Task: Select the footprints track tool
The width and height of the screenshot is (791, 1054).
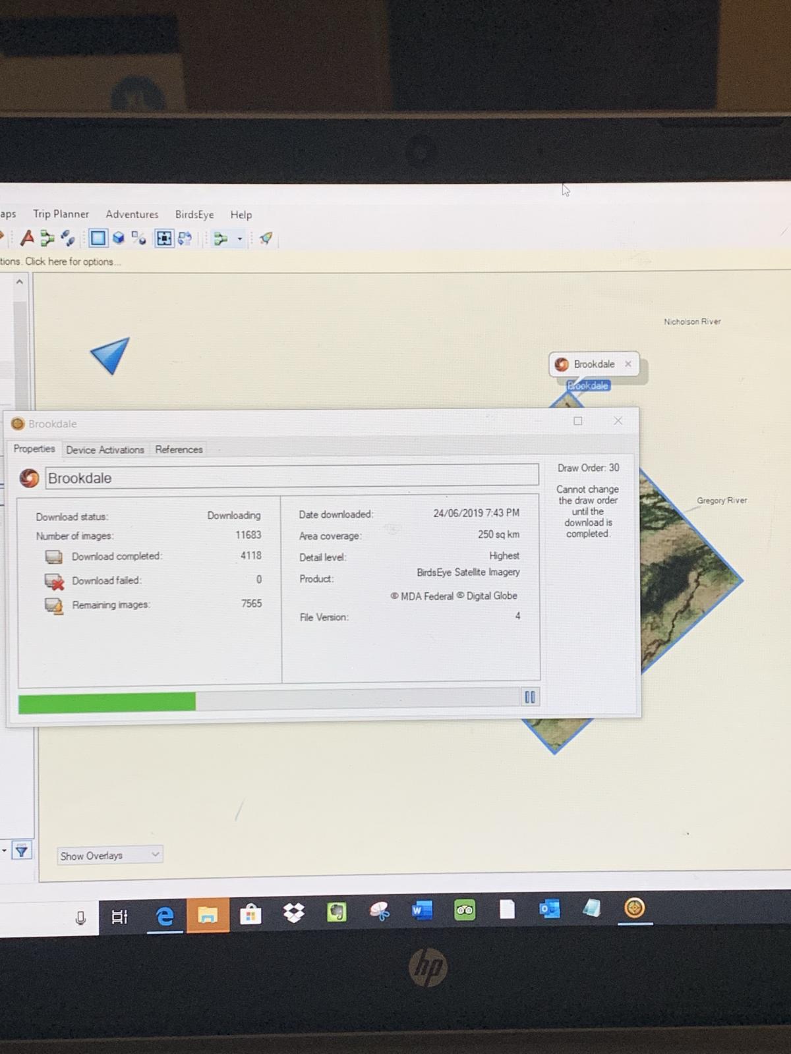Action: pyautogui.click(x=67, y=238)
